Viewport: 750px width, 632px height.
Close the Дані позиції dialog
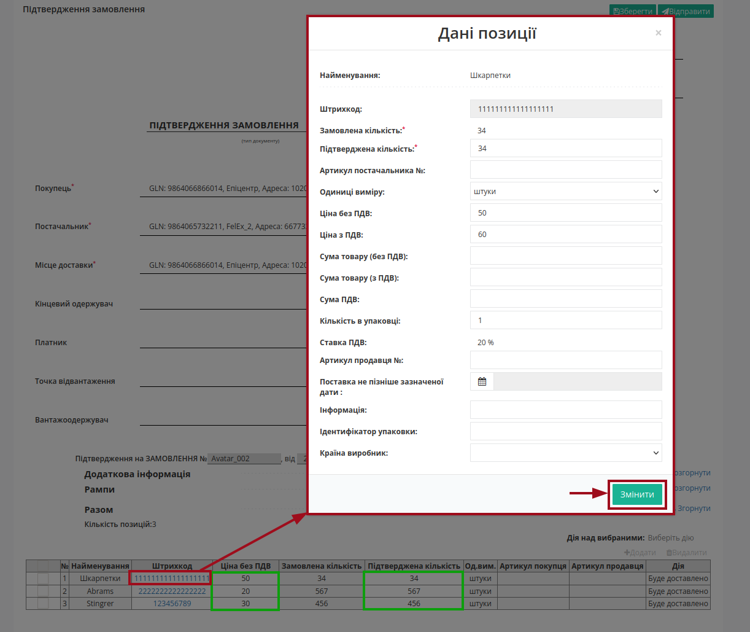click(x=658, y=33)
